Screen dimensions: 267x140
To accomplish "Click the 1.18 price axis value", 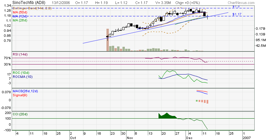I will [7, 16].
